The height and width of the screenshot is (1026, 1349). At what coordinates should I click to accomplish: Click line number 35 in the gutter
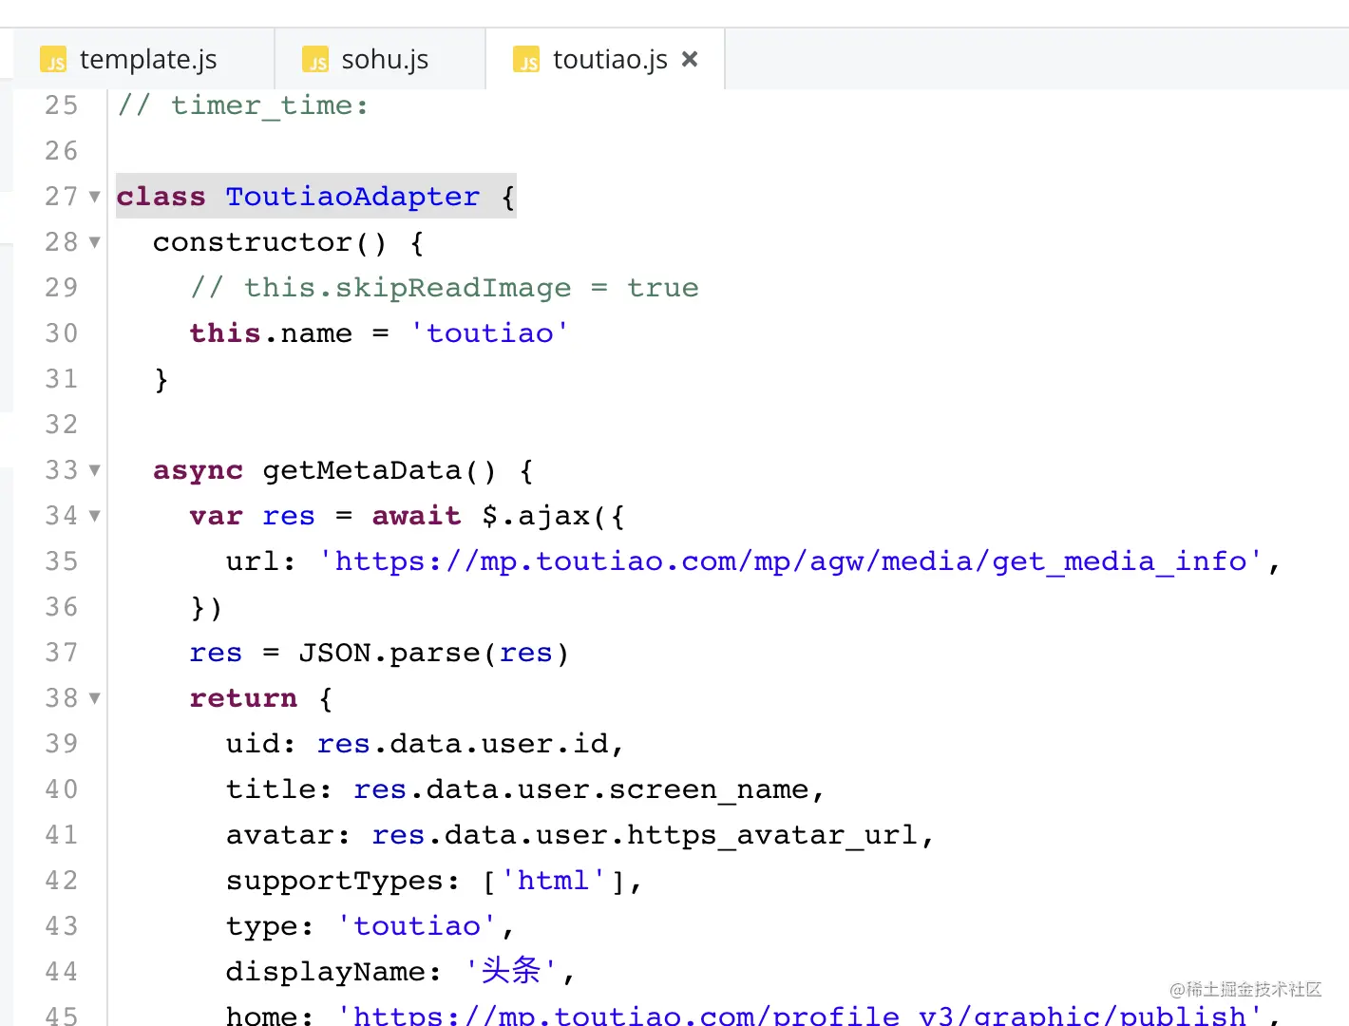tap(62, 560)
